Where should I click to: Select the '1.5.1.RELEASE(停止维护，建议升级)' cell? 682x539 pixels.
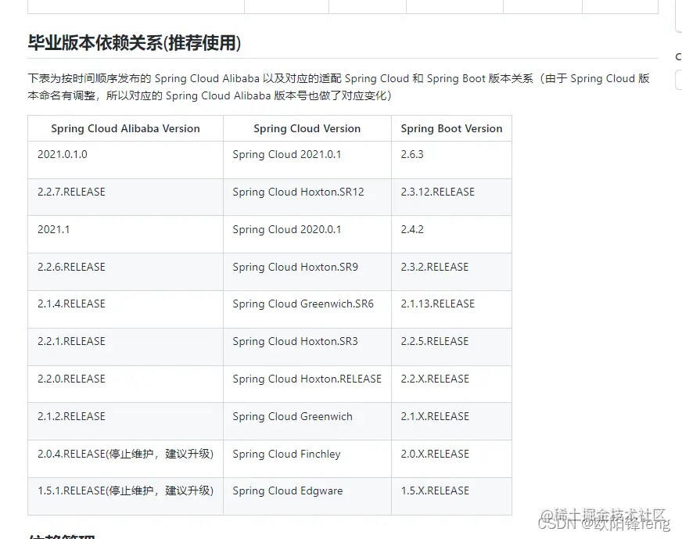125,497
